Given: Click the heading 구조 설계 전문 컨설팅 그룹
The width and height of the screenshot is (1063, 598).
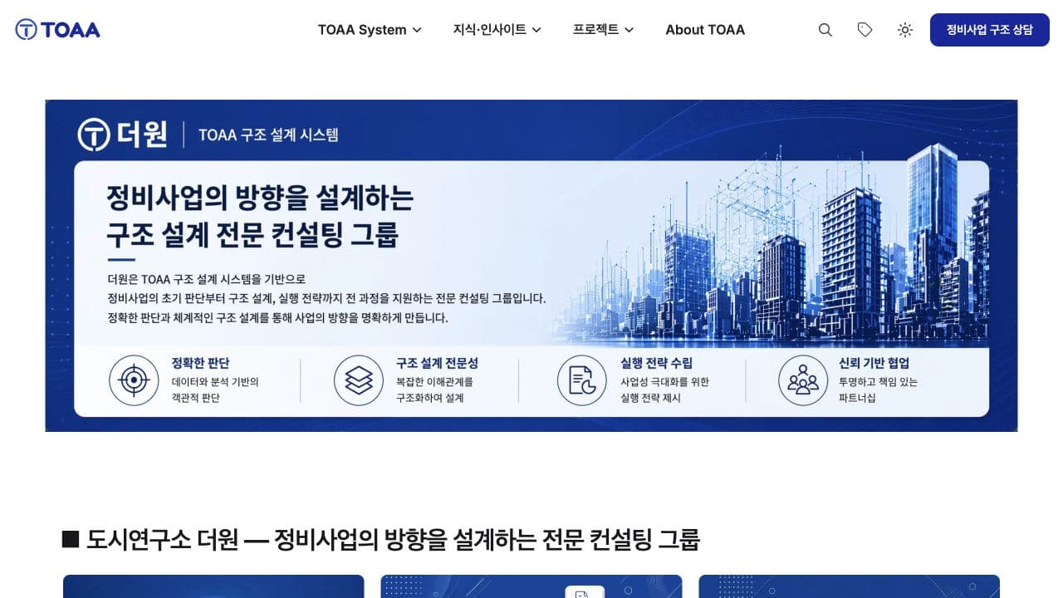Looking at the screenshot, I should tap(252, 235).
